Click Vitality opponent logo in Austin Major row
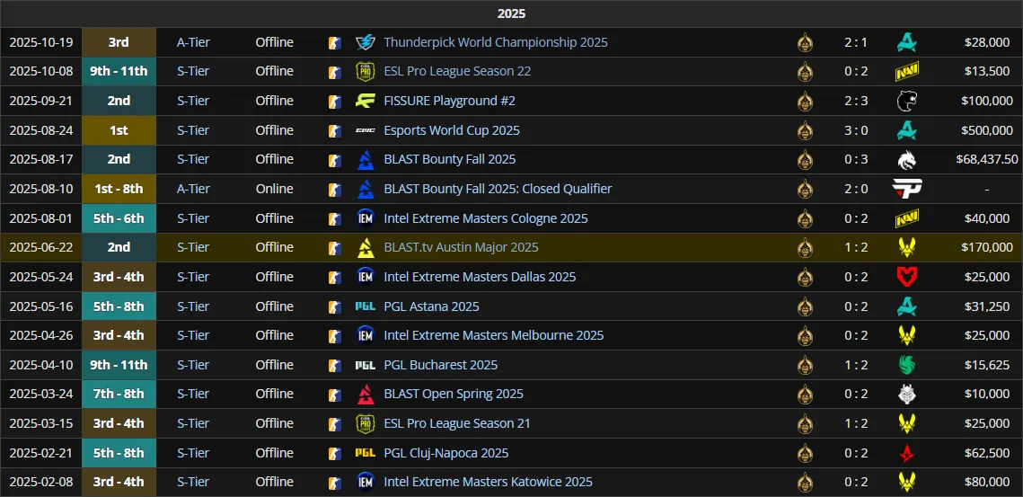1023x497 pixels. click(x=906, y=247)
